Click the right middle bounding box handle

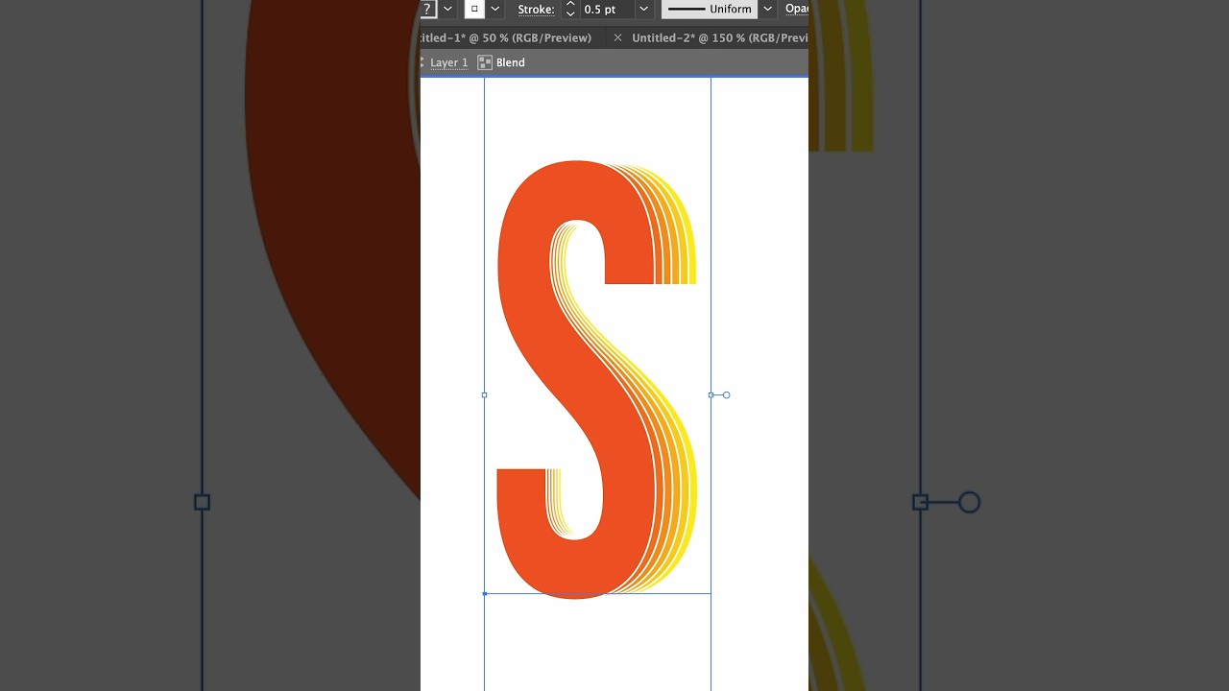[711, 394]
